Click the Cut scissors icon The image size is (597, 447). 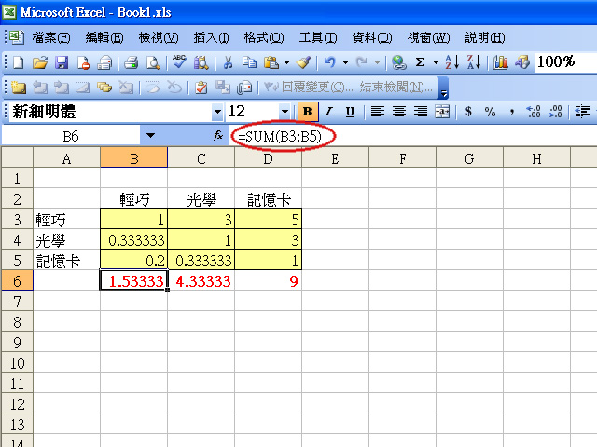click(228, 62)
